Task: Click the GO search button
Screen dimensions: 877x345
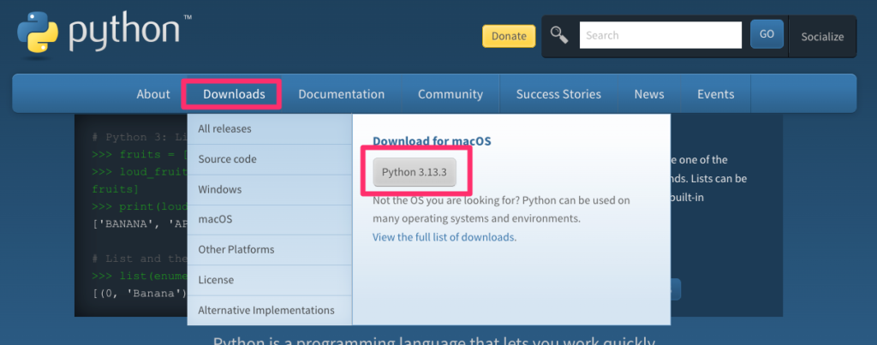Action: pos(767,34)
